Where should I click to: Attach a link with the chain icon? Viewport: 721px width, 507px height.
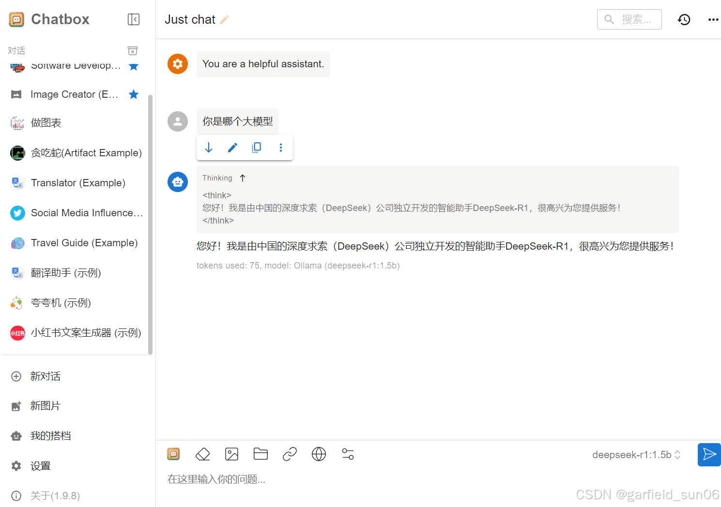(x=290, y=454)
